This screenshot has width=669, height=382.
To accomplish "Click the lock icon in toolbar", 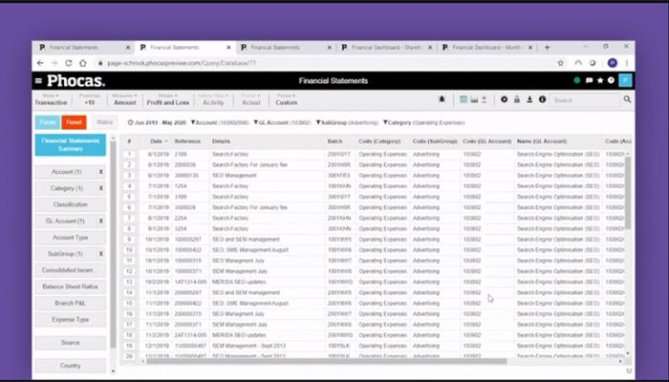I will pyautogui.click(x=517, y=99).
